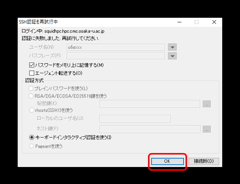240x184 pixels.
Task: Click the パスフレーズ input field
Action: click(115, 56)
